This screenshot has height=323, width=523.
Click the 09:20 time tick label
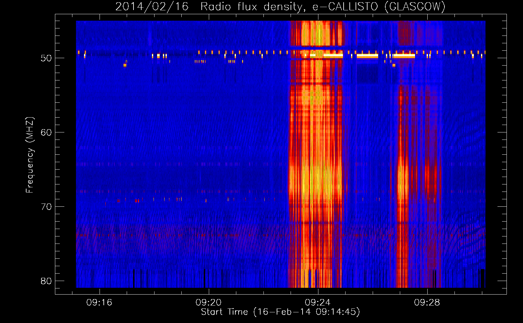click(x=209, y=302)
